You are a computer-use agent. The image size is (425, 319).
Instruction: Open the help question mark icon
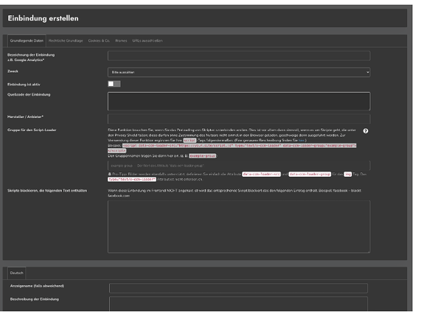tap(366, 131)
